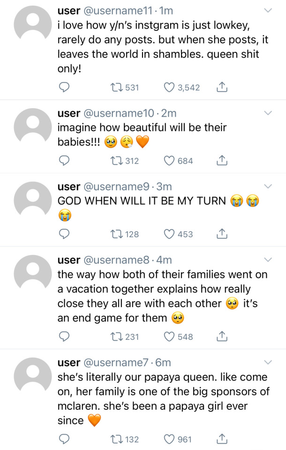Reply to username10's babies tweet
The height and width of the screenshot is (450, 286).
pos(65,161)
